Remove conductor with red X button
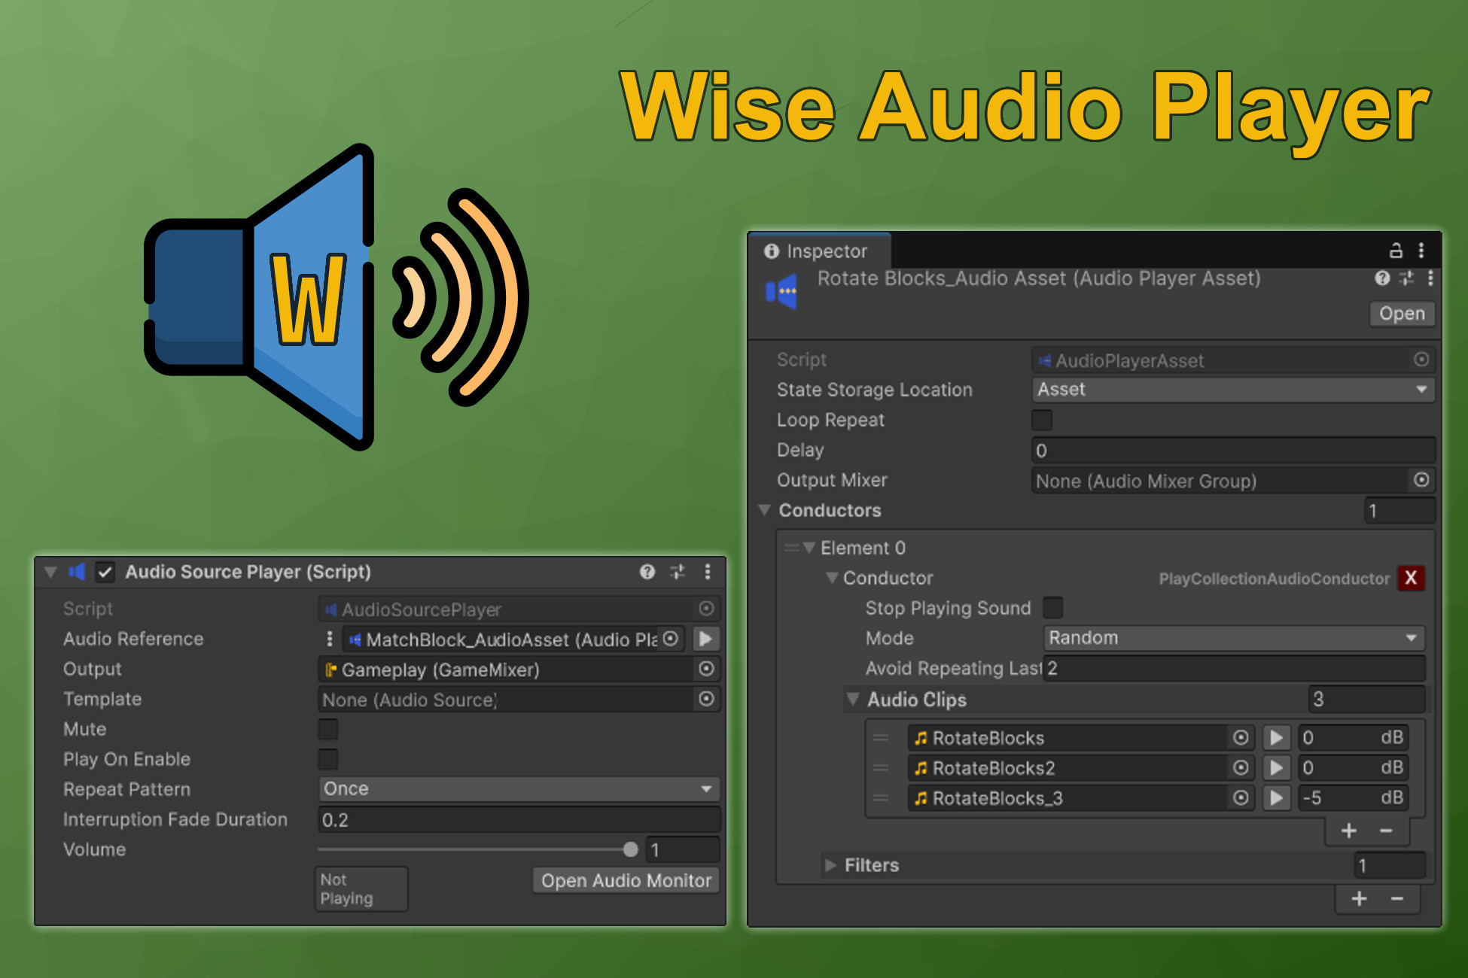Viewport: 1468px width, 978px height. click(1411, 578)
